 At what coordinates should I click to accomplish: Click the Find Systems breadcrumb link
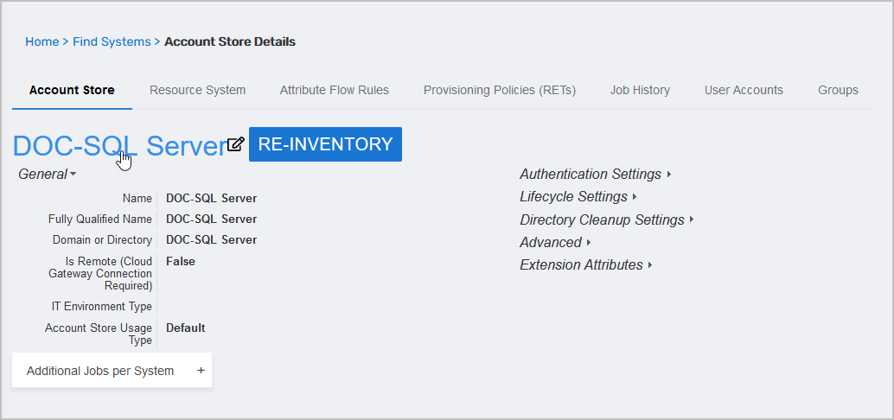112,41
